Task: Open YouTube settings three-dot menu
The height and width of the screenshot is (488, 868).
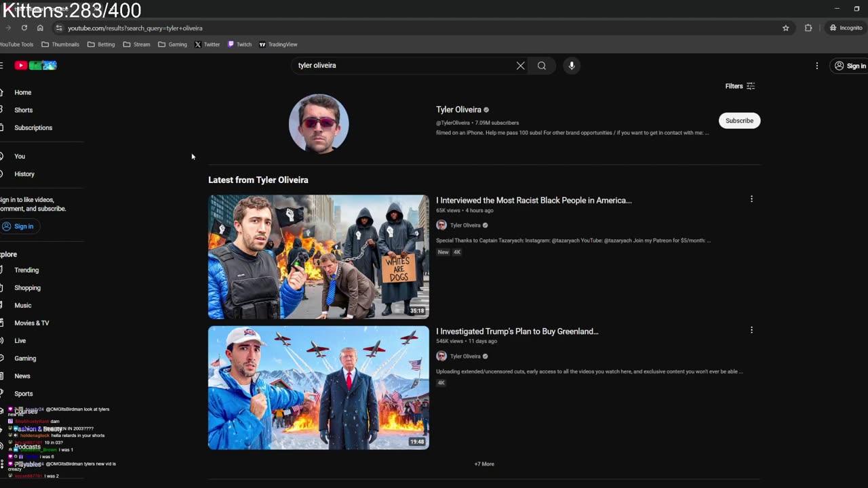Action: pos(816,66)
